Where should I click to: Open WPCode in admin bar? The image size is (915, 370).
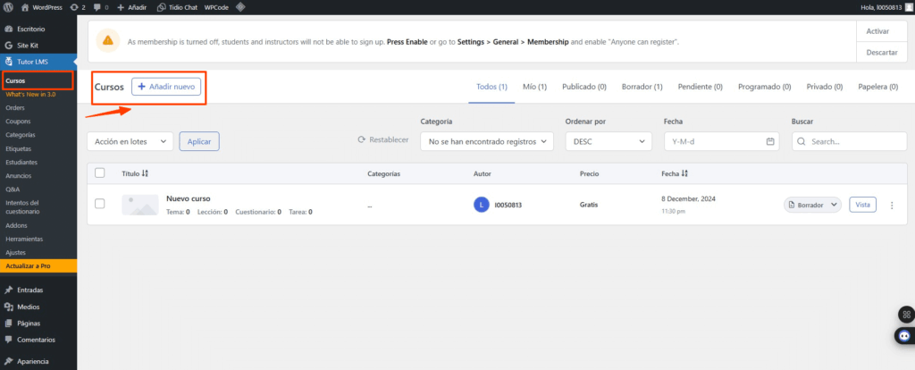(x=216, y=7)
